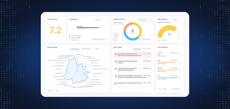Click warning icon on Training employees task
Viewport: 230px width, 109px height.
(115, 69)
